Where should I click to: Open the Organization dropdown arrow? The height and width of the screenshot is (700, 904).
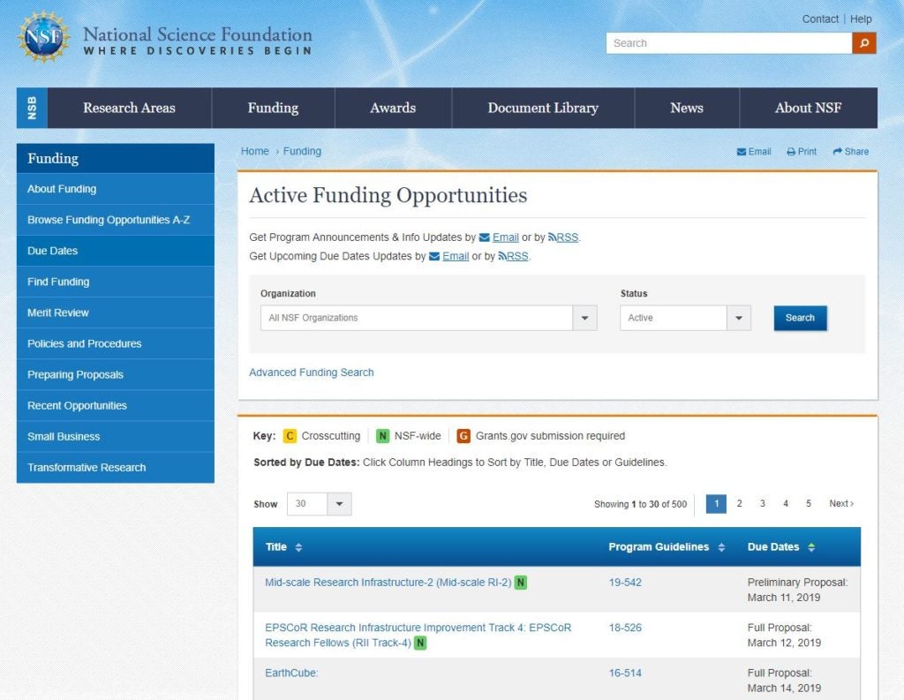point(584,318)
